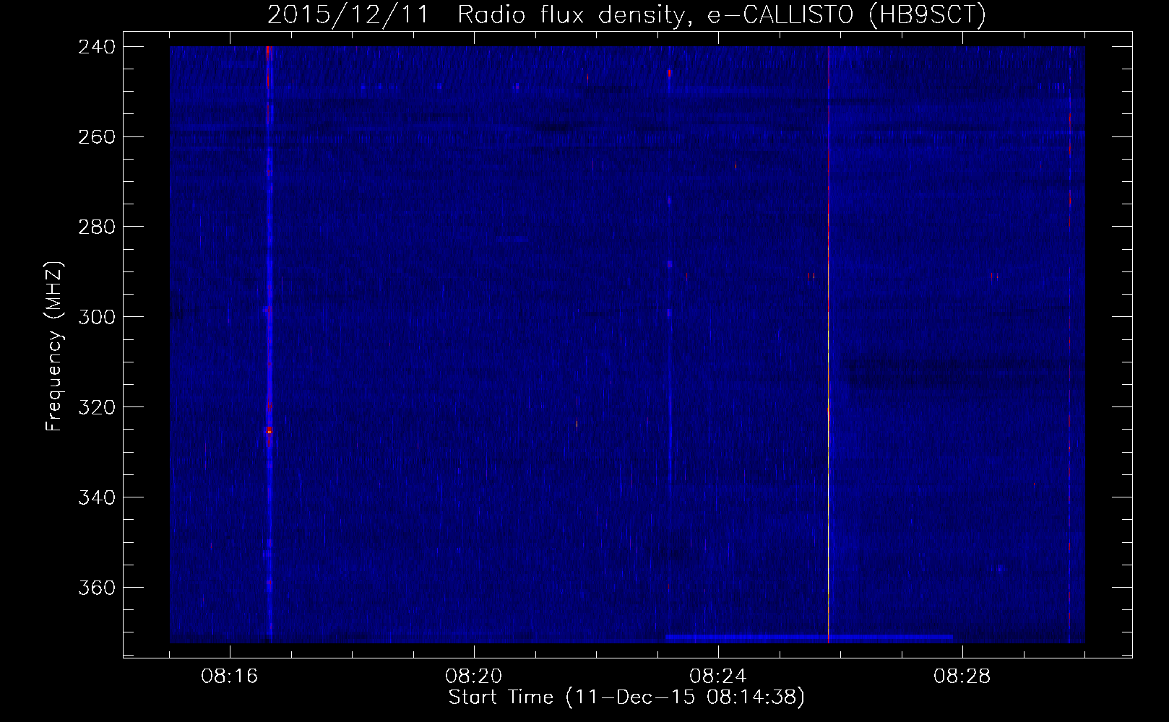Image resolution: width=1169 pixels, height=722 pixels.
Task: Click the "Frequency (MHZ)" axis label
Action: pos(53,347)
